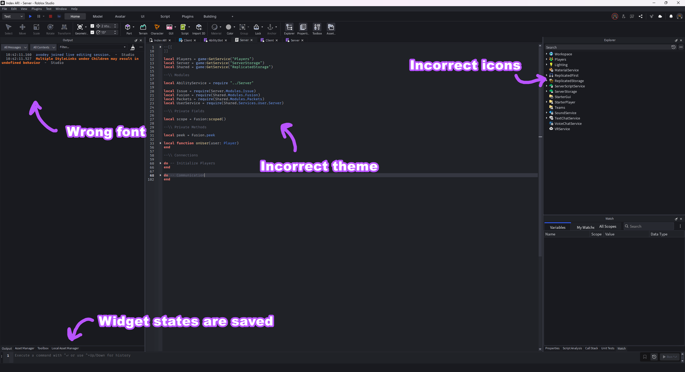Viewport: 685px width, 372px height.
Task: Open the All Messages dropdown
Action: pos(15,47)
